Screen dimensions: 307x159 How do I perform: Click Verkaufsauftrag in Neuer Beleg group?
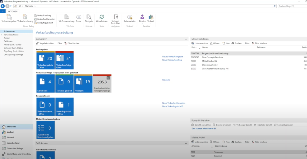coord(43,15)
